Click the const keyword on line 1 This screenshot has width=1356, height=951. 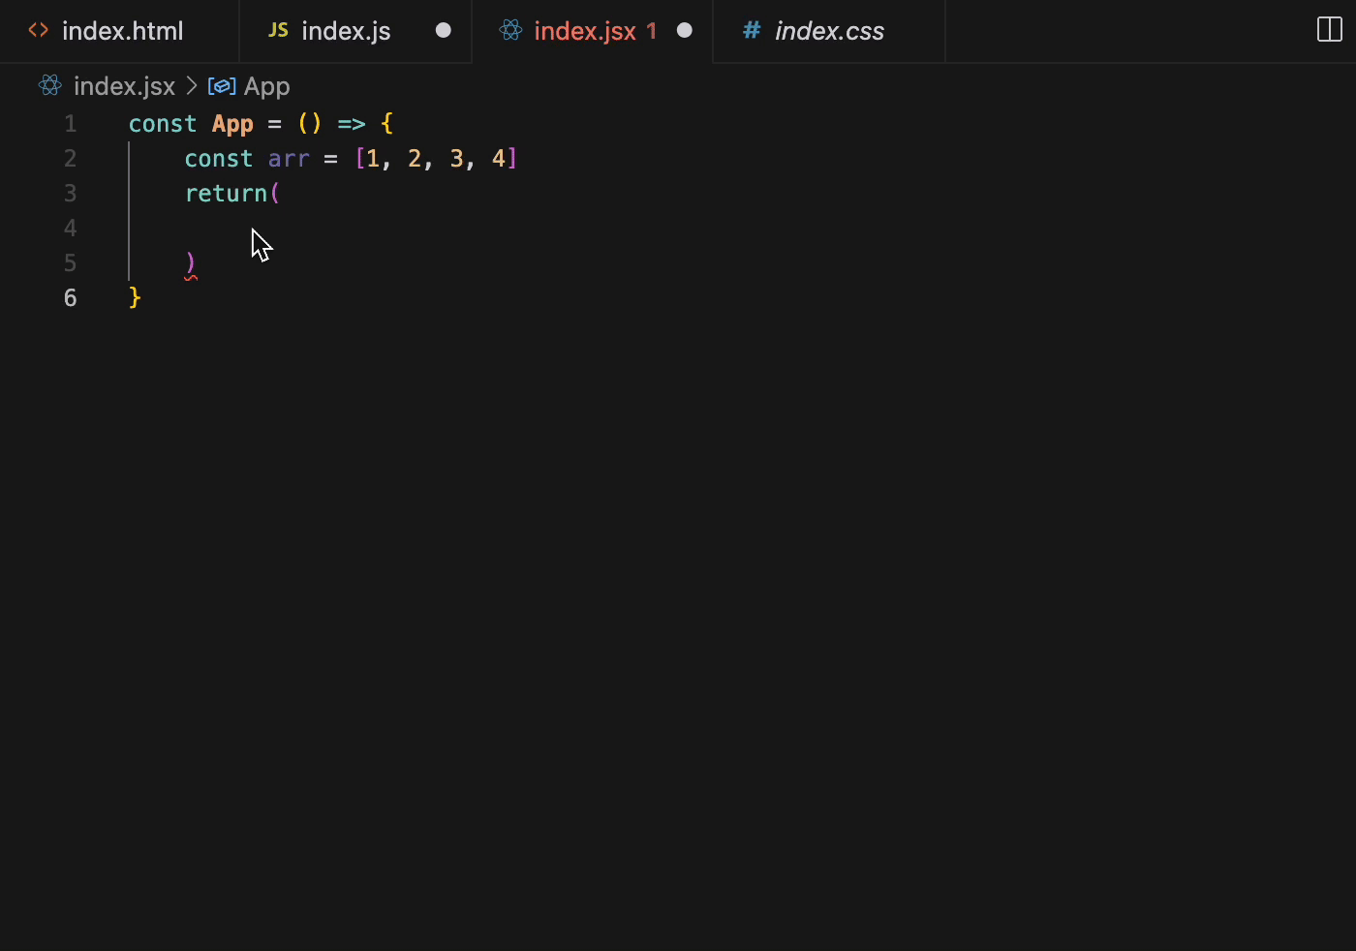click(x=163, y=124)
